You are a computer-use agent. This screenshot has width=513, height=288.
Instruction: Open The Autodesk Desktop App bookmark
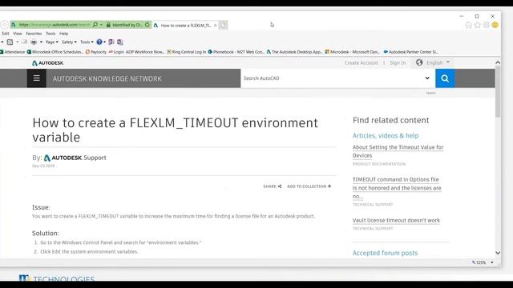pyautogui.click(x=294, y=52)
